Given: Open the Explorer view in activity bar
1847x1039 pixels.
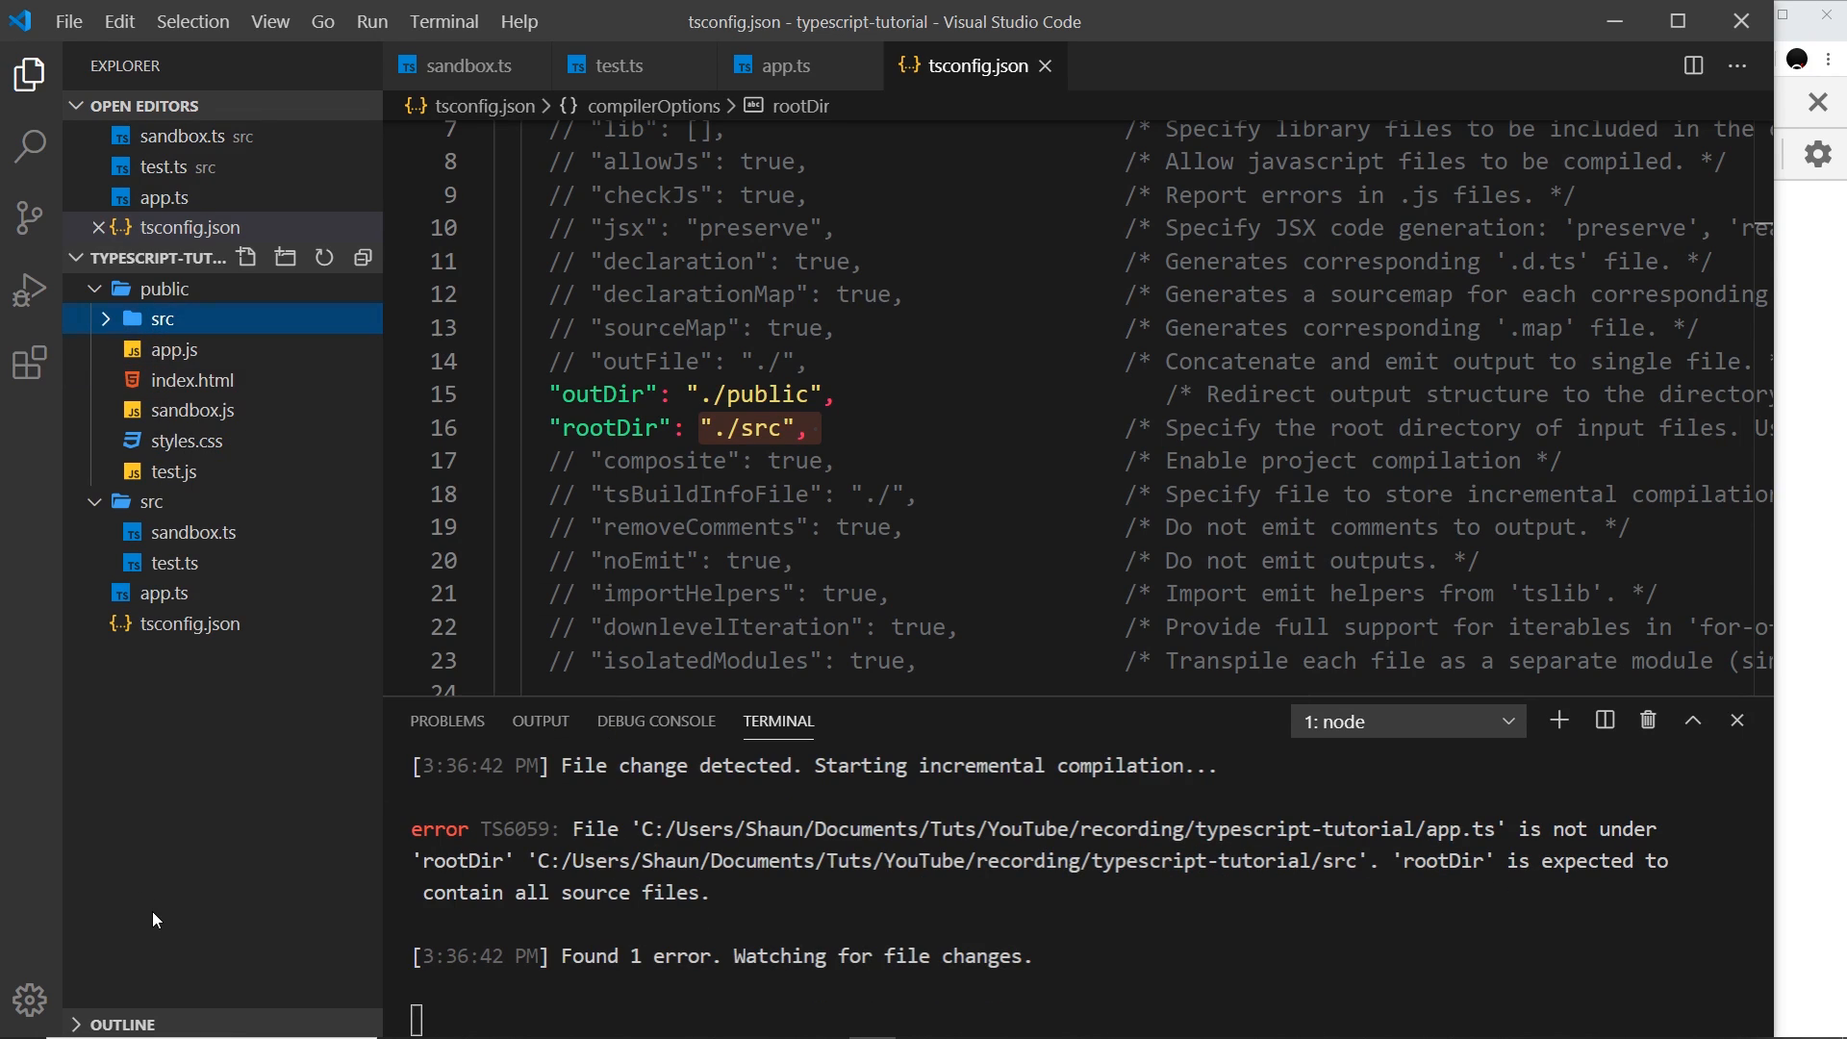Looking at the screenshot, I should 30,75.
